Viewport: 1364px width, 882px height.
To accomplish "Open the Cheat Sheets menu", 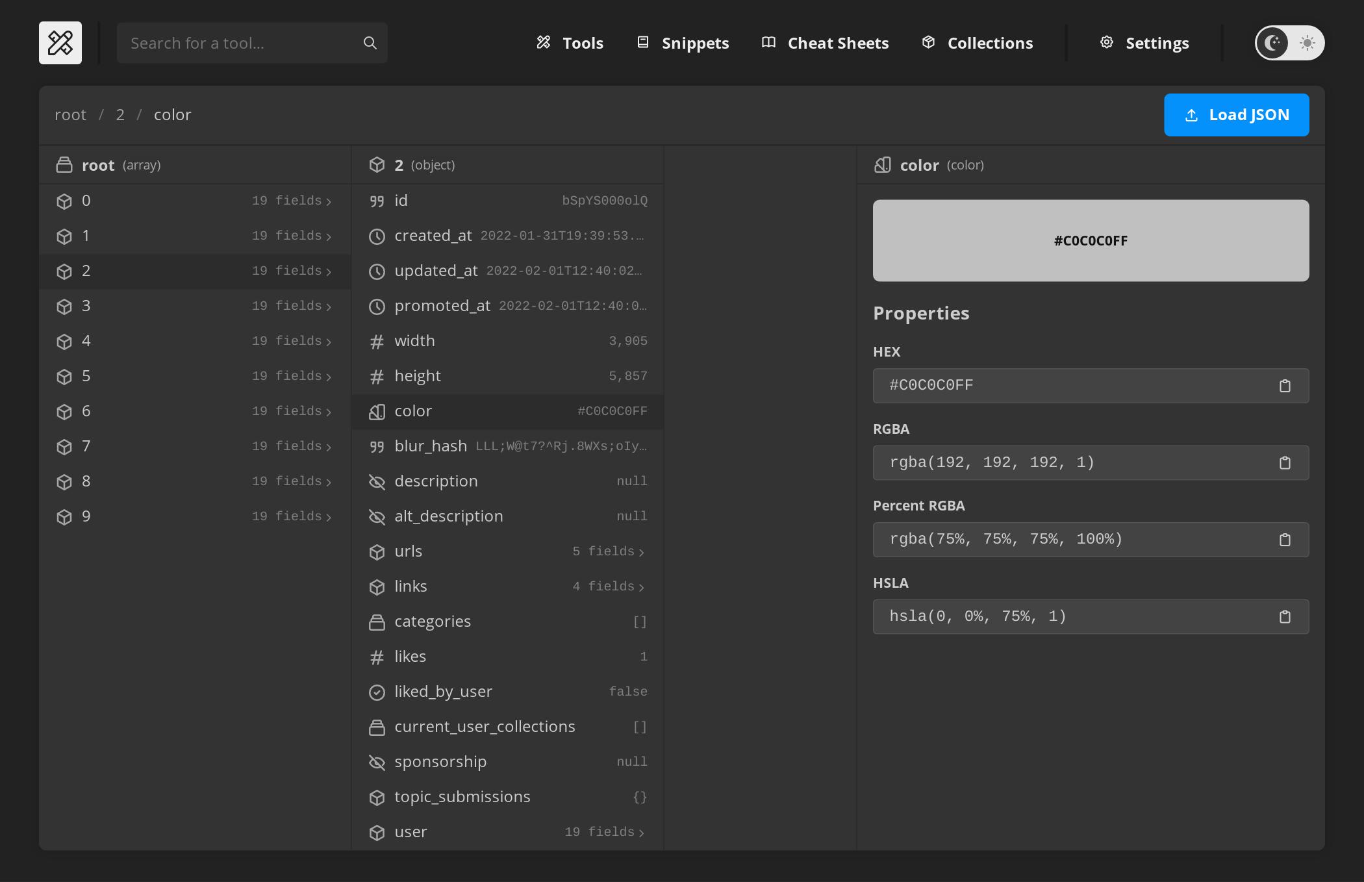I will point(825,43).
